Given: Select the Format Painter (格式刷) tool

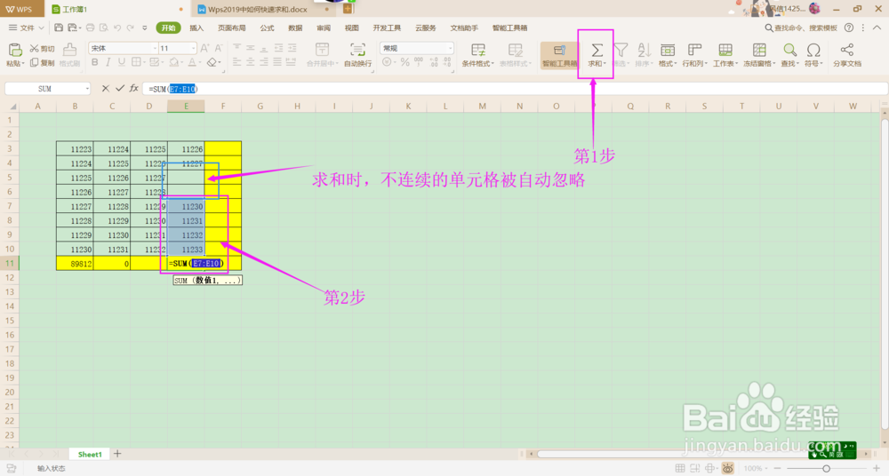Looking at the screenshot, I should tap(69, 55).
